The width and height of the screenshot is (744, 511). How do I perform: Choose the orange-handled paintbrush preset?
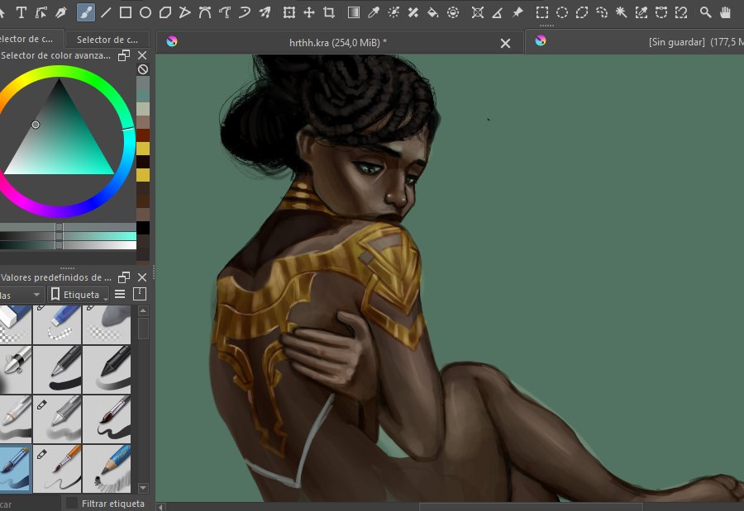click(x=57, y=469)
